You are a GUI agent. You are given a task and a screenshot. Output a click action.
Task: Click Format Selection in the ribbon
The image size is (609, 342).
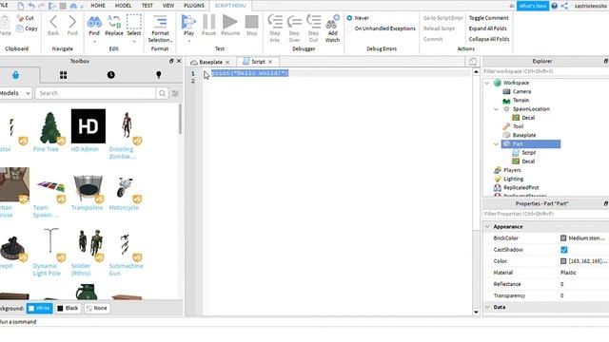pos(160,29)
